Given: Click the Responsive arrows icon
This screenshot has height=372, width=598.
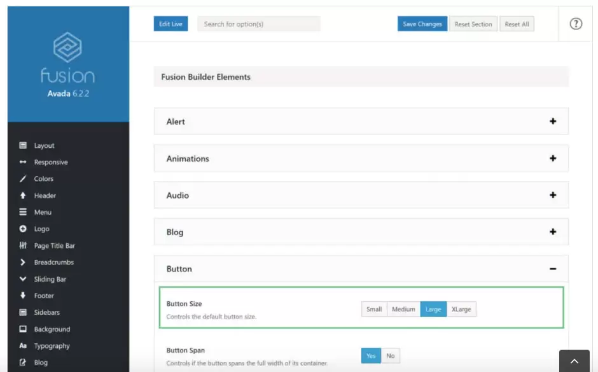Looking at the screenshot, I should click(23, 162).
